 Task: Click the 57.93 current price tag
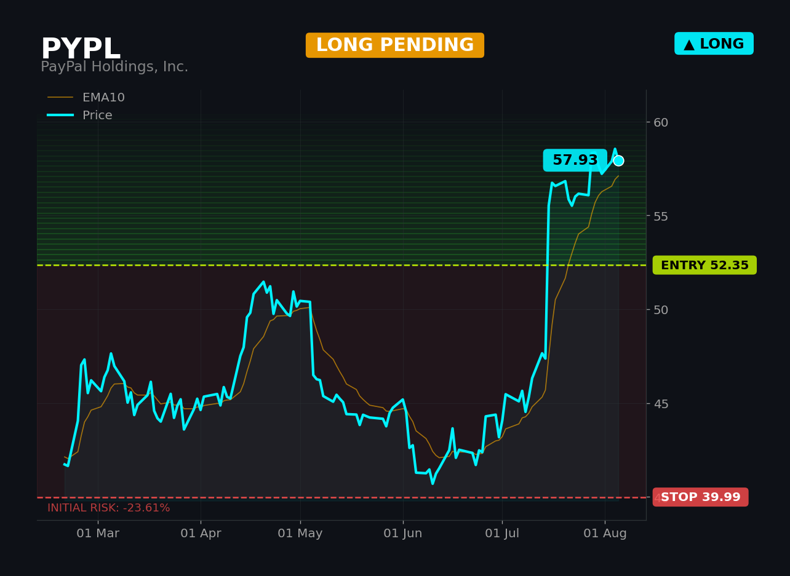click(575, 160)
